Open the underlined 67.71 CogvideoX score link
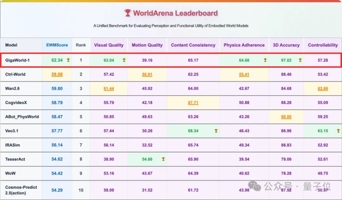This screenshot has width=342, height=200. tap(193, 103)
